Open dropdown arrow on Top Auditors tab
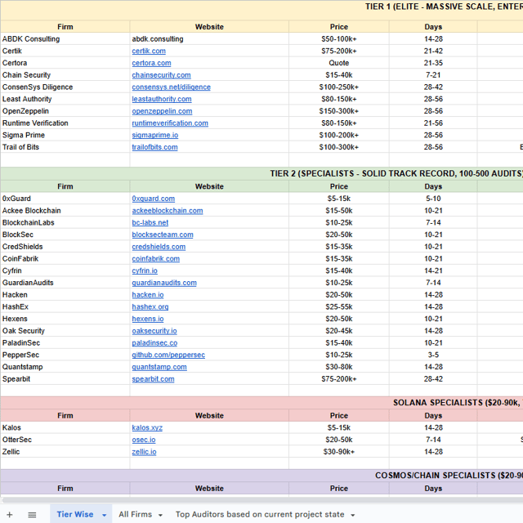 click(x=353, y=515)
